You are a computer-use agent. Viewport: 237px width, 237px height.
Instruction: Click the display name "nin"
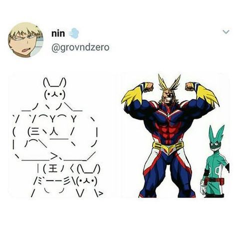pos(58,33)
